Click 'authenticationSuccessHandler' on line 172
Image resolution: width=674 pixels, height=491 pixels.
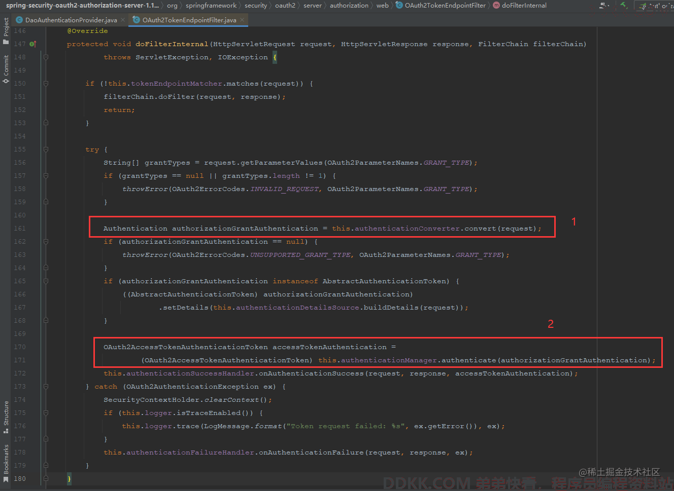pyautogui.click(x=190, y=373)
